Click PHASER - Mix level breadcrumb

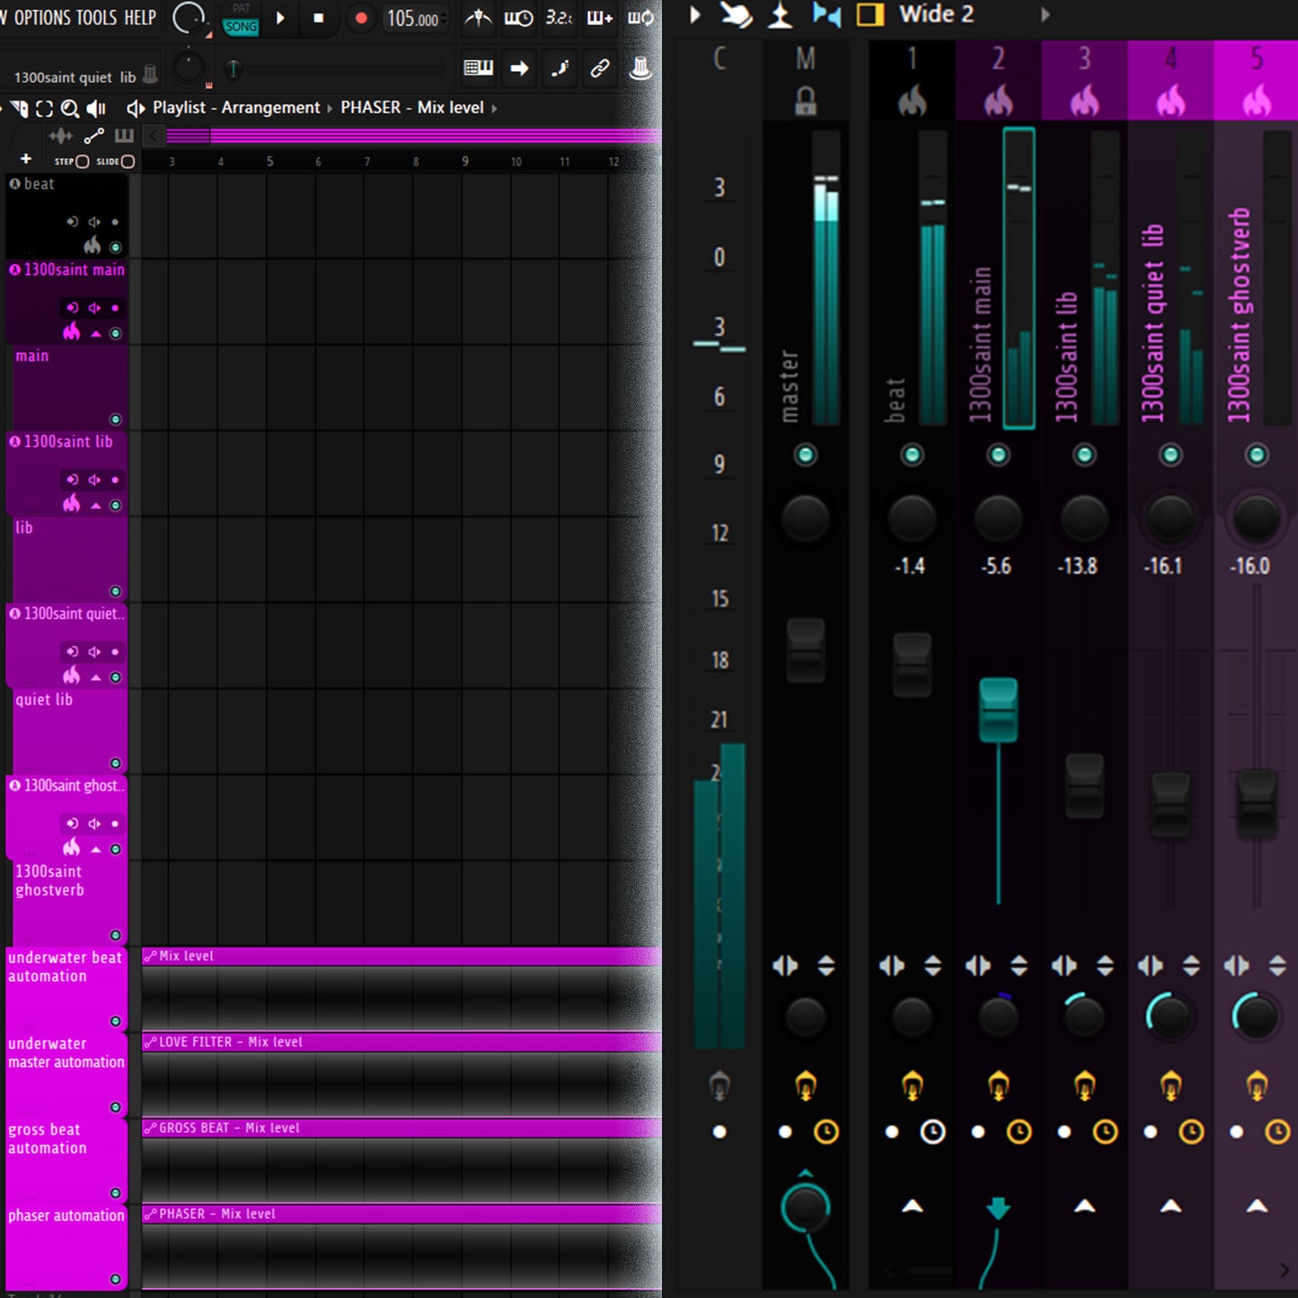pyautogui.click(x=411, y=108)
